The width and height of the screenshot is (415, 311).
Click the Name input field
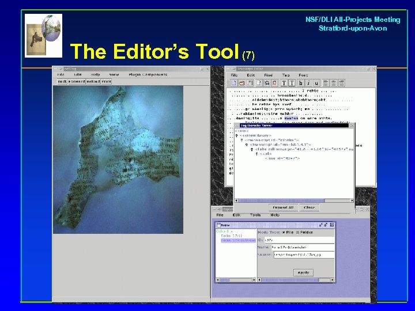coord(303,247)
